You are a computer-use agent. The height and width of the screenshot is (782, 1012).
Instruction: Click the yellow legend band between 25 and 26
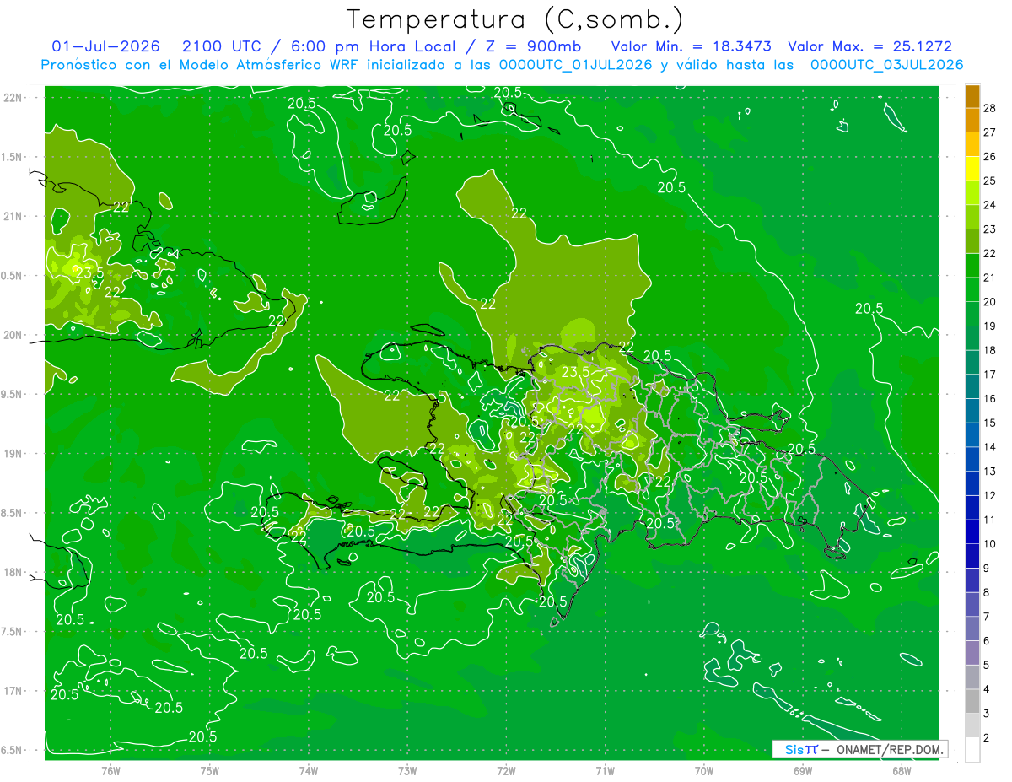(972, 169)
